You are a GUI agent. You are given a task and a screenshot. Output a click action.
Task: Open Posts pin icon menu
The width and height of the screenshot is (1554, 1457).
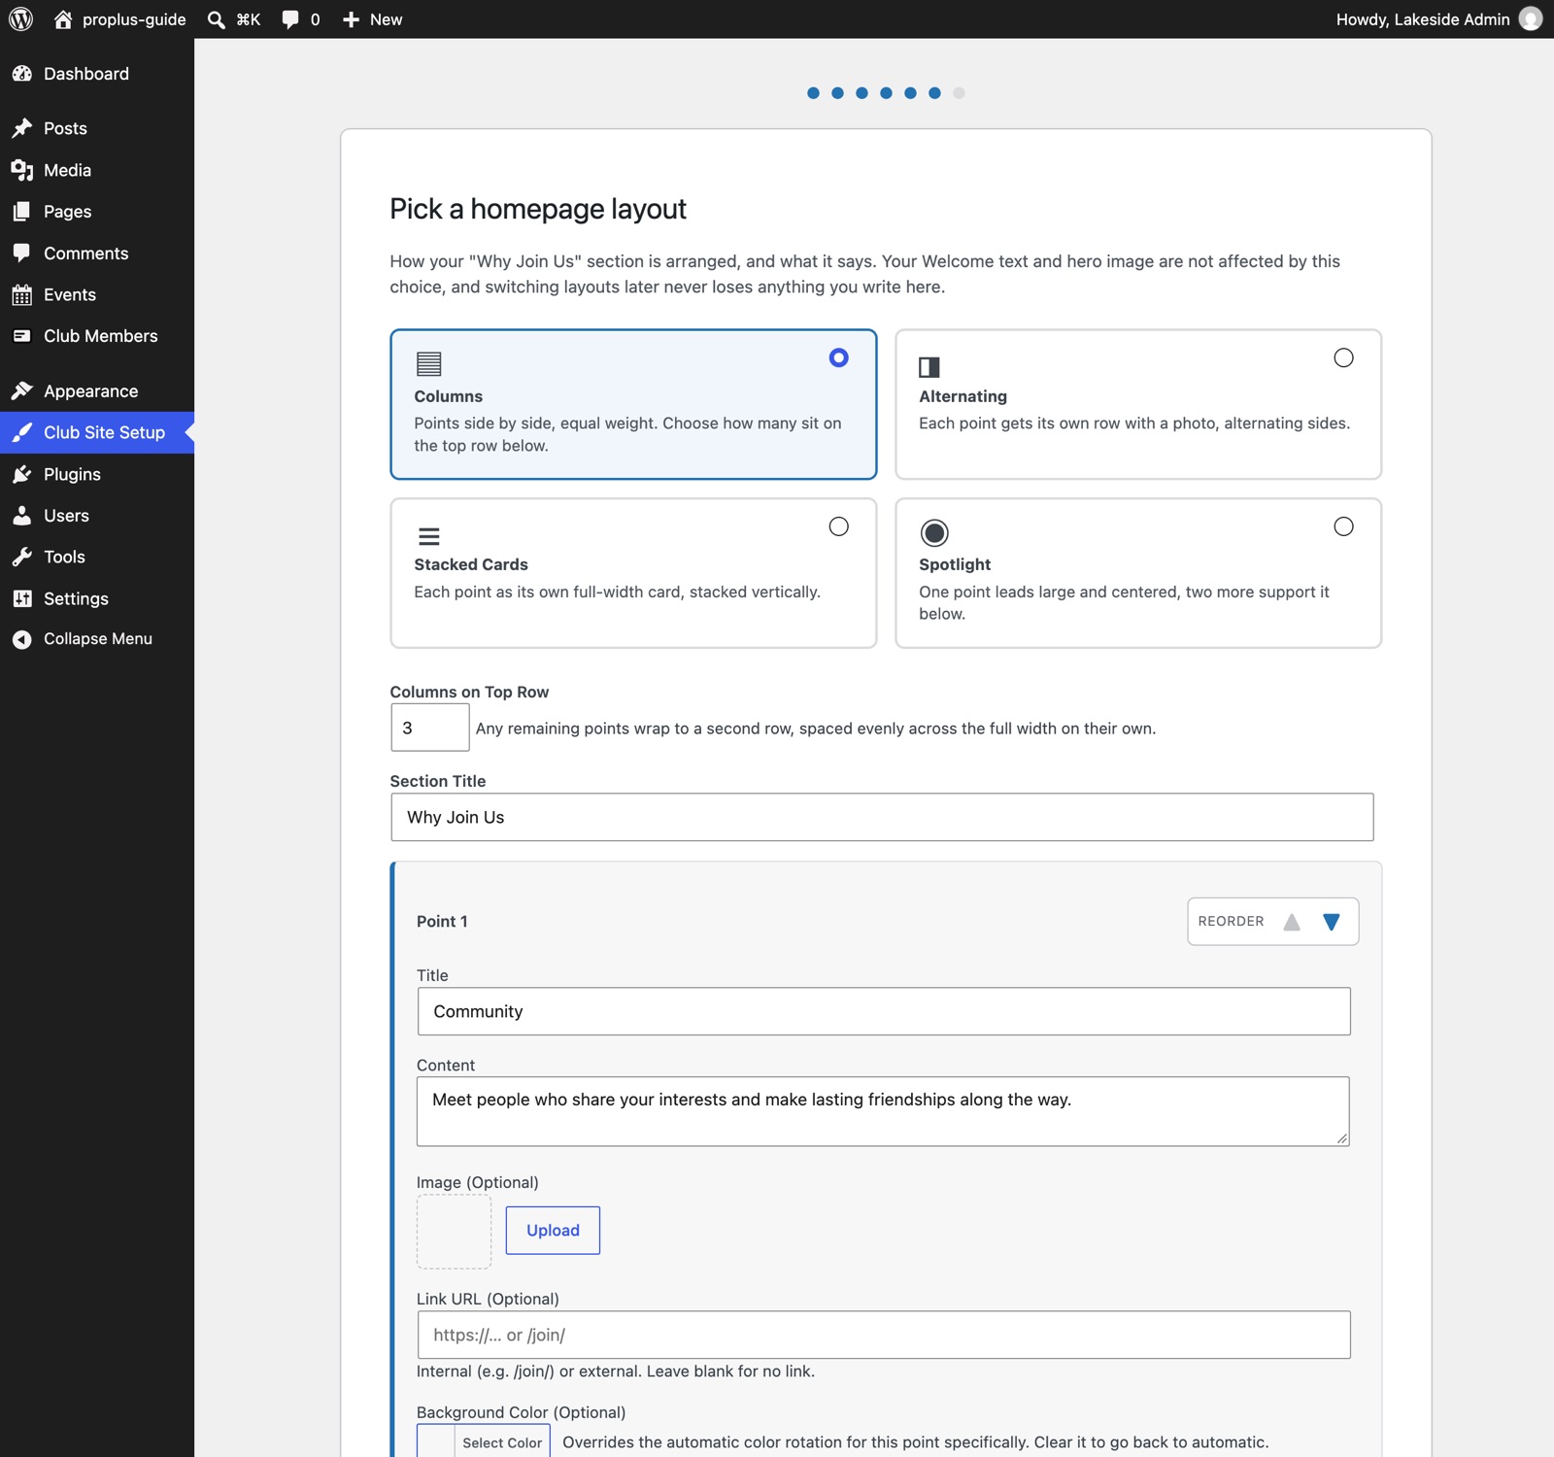[x=22, y=128]
